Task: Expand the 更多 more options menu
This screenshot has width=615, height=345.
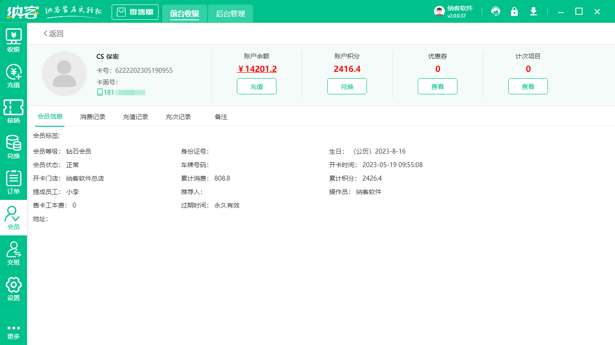Action: pos(14,332)
